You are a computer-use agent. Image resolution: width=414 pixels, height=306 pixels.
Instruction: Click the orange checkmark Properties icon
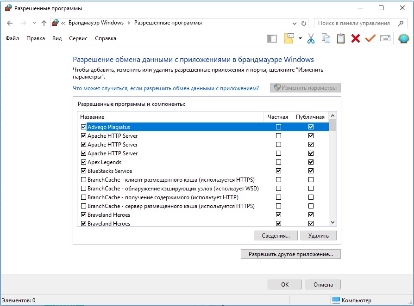[370, 38]
